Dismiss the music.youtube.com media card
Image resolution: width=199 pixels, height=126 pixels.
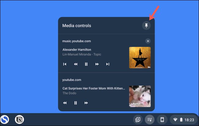pyautogui.click(x=148, y=41)
